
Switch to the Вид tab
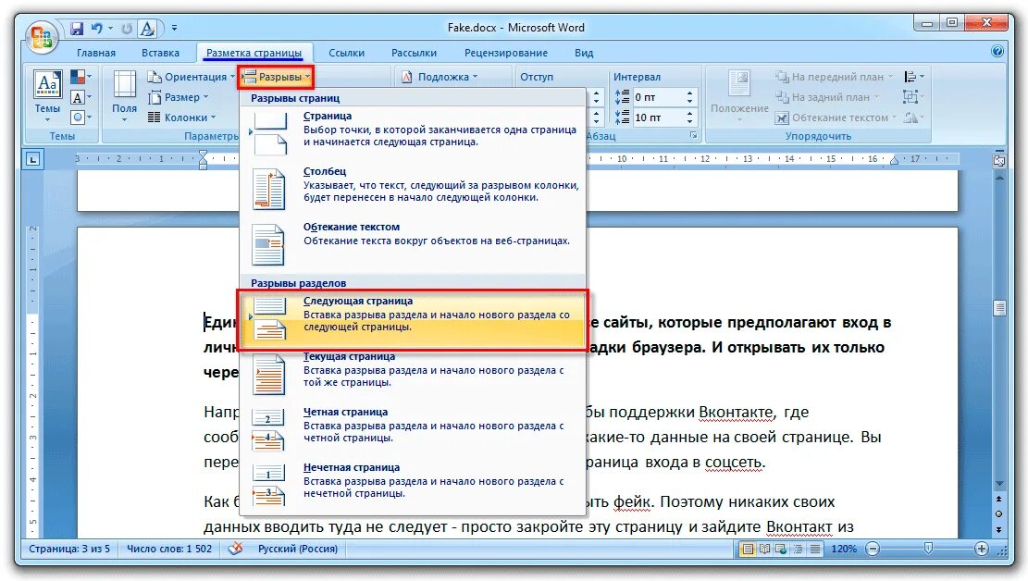[x=584, y=53]
